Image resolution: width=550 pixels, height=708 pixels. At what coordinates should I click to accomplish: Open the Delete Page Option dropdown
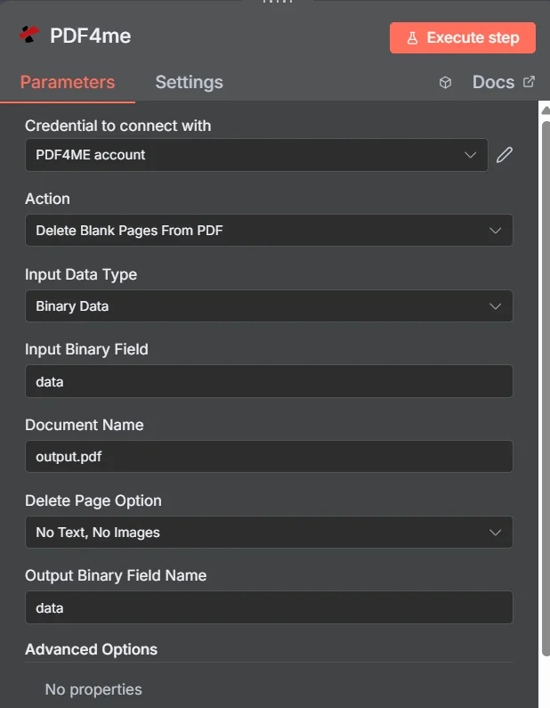(x=269, y=533)
